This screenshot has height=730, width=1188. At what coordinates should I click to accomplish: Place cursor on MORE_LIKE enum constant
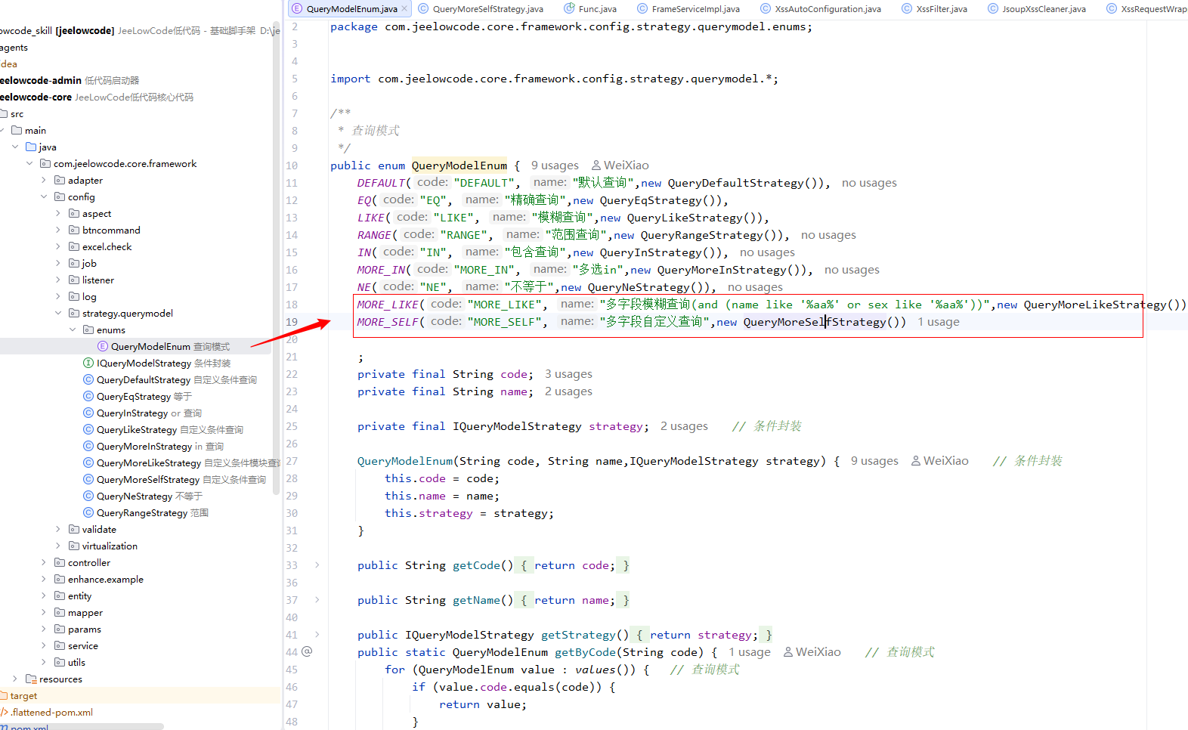point(388,305)
